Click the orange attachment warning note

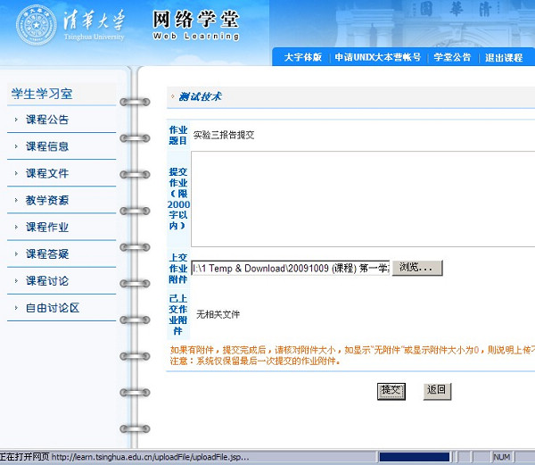pos(352,355)
